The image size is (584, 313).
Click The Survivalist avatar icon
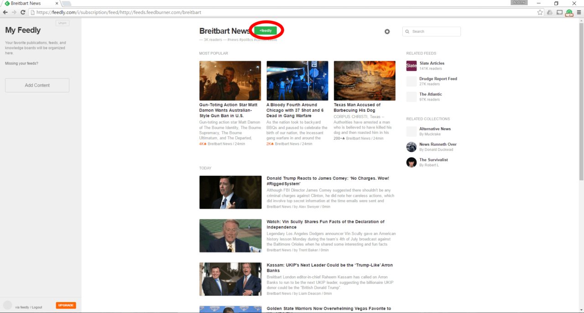412,162
